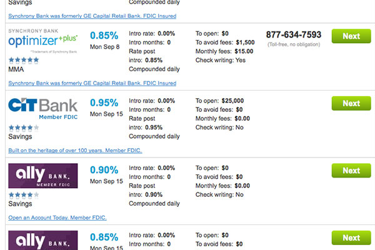Click Next for Synchrony Optimizer Plus MMA

click(x=351, y=36)
